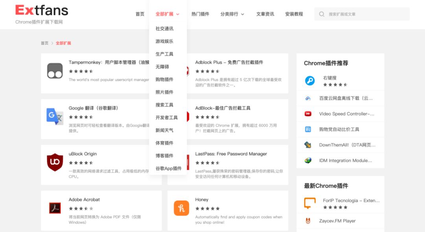Screen dimensions: 425x232
Task: Open the 购物党自动比价工具 link
Action: [x=339, y=129]
